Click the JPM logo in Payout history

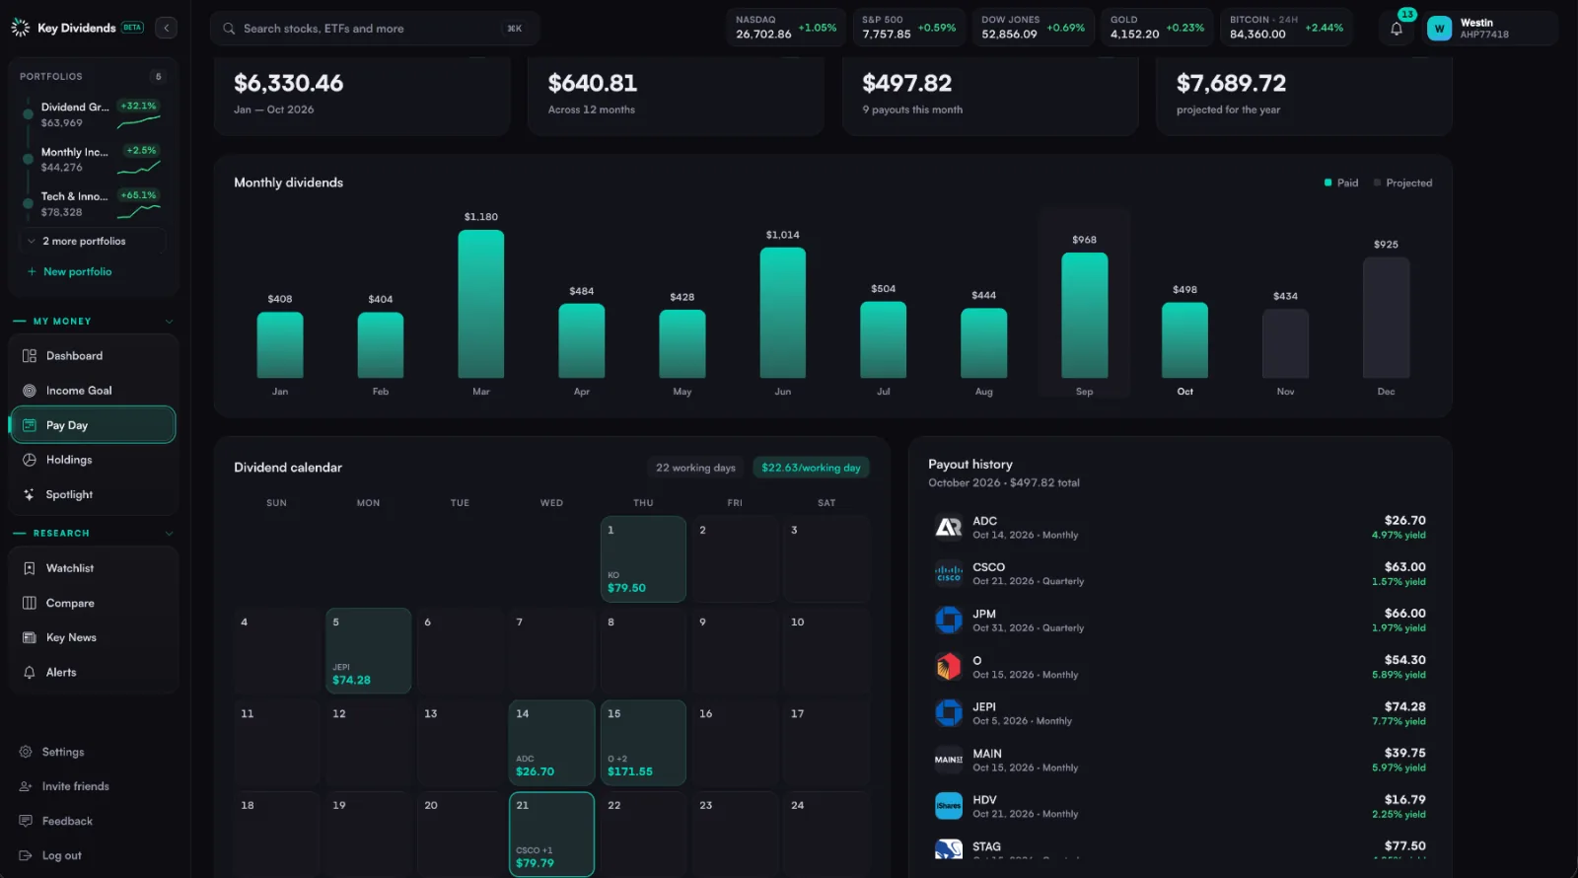click(949, 621)
